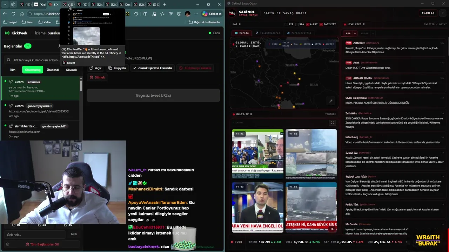Close the active KickPeek browser tab

click(57, 5)
